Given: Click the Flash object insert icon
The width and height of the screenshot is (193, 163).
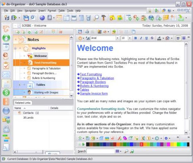Looking at the screenshot, I should 119,138.
